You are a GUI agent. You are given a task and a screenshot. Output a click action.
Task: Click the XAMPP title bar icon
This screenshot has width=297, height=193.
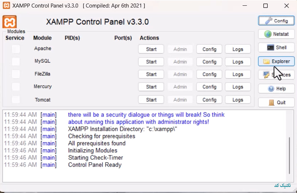tap(6, 5)
